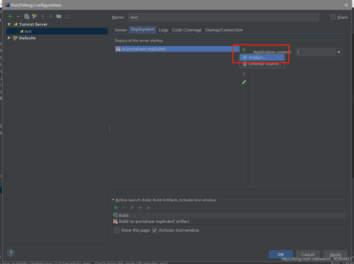
Task: Remove the selected Before launch task
Action: pos(124,208)
